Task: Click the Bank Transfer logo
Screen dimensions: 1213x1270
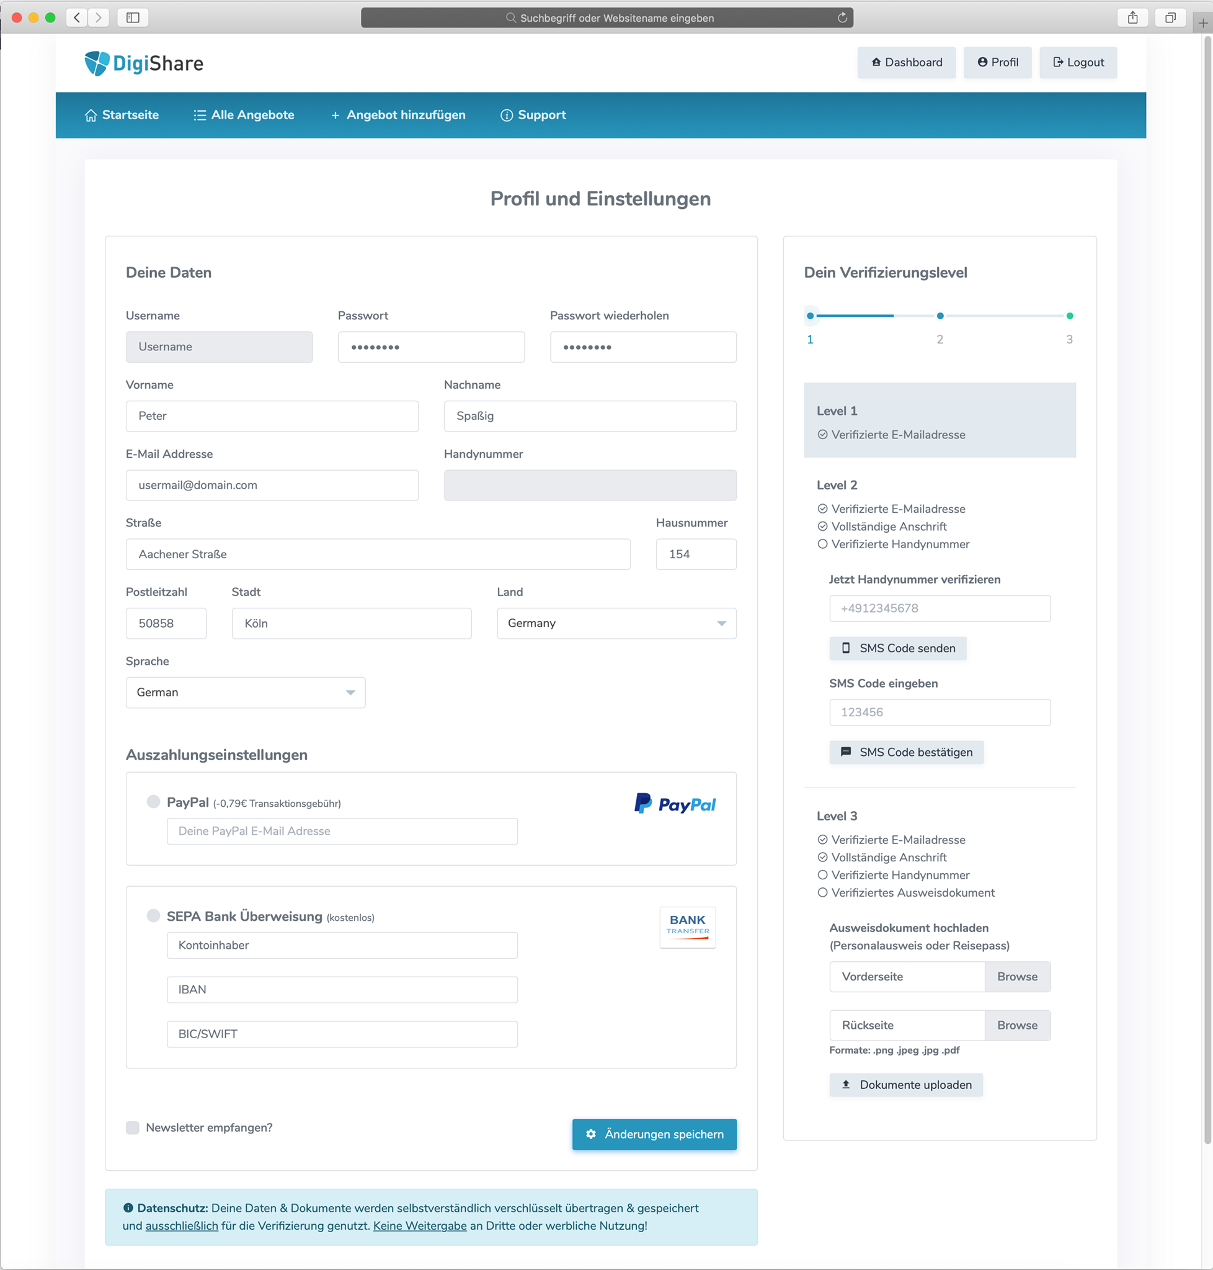Action: click(x=687, y=927)
